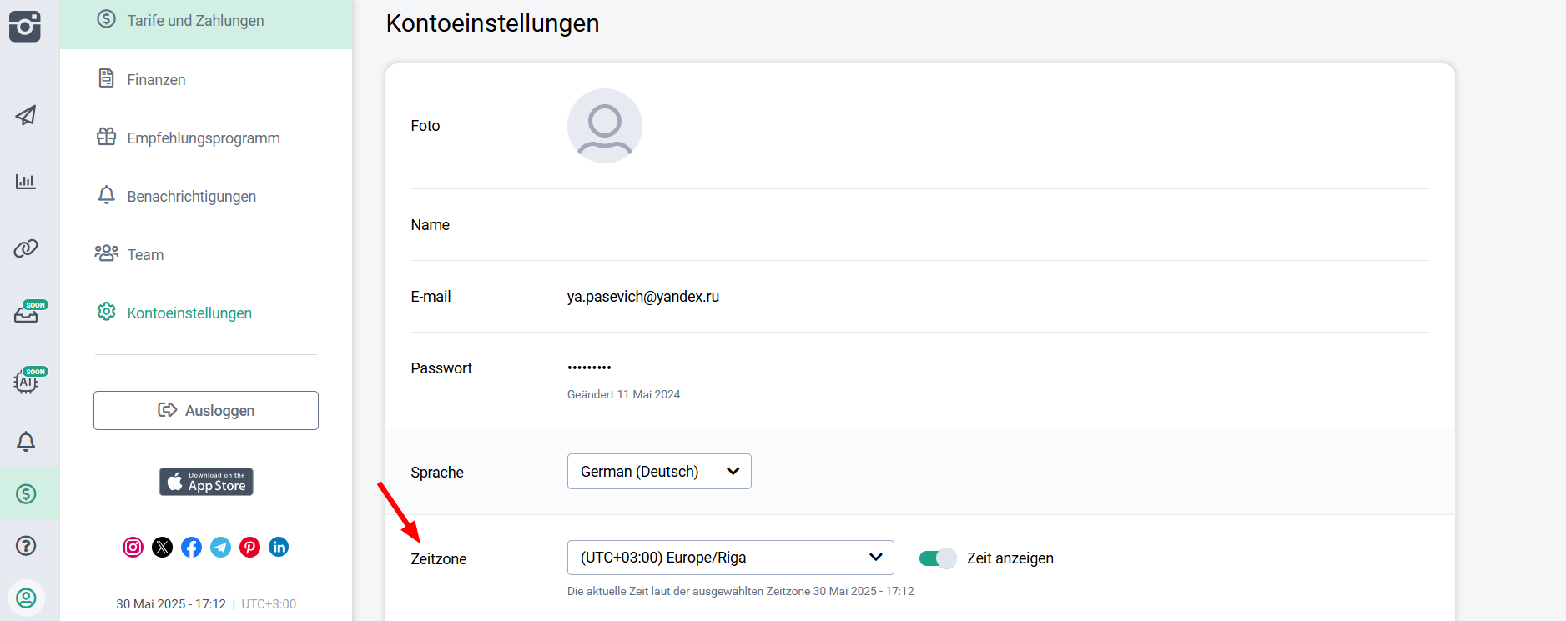Expand the Zeitzone Europe/Riga dropdown

coord(730,558)
